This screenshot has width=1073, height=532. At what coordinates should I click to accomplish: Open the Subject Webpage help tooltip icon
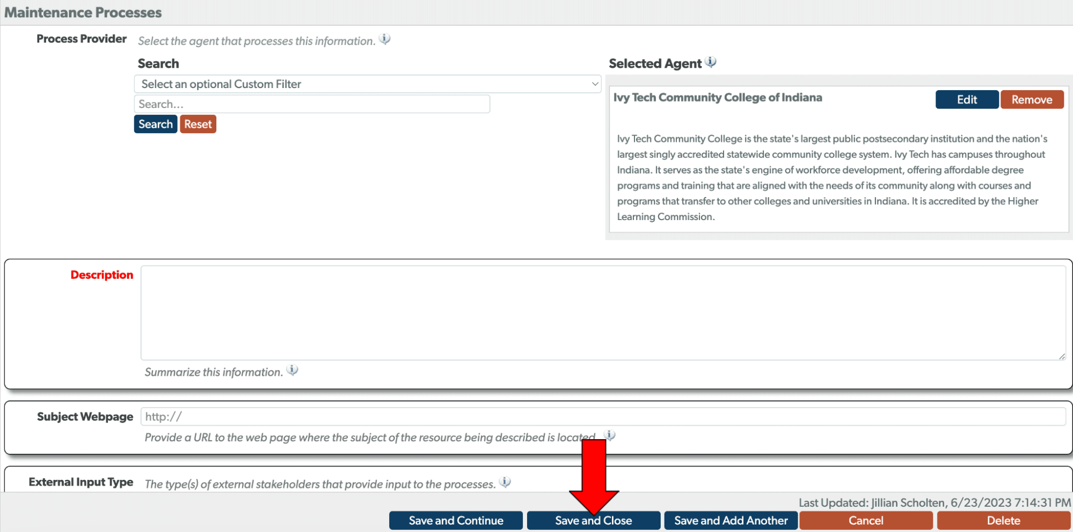pyautogui.click(x=610, y=436)
